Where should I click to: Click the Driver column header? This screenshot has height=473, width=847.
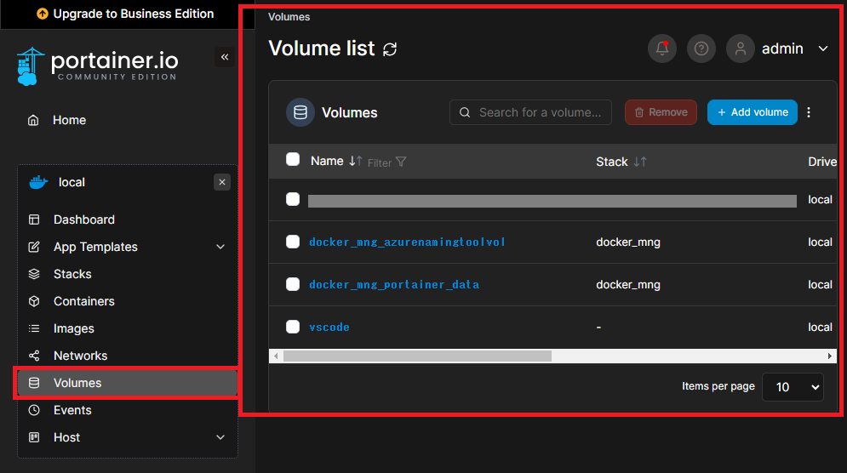[822, 162]
